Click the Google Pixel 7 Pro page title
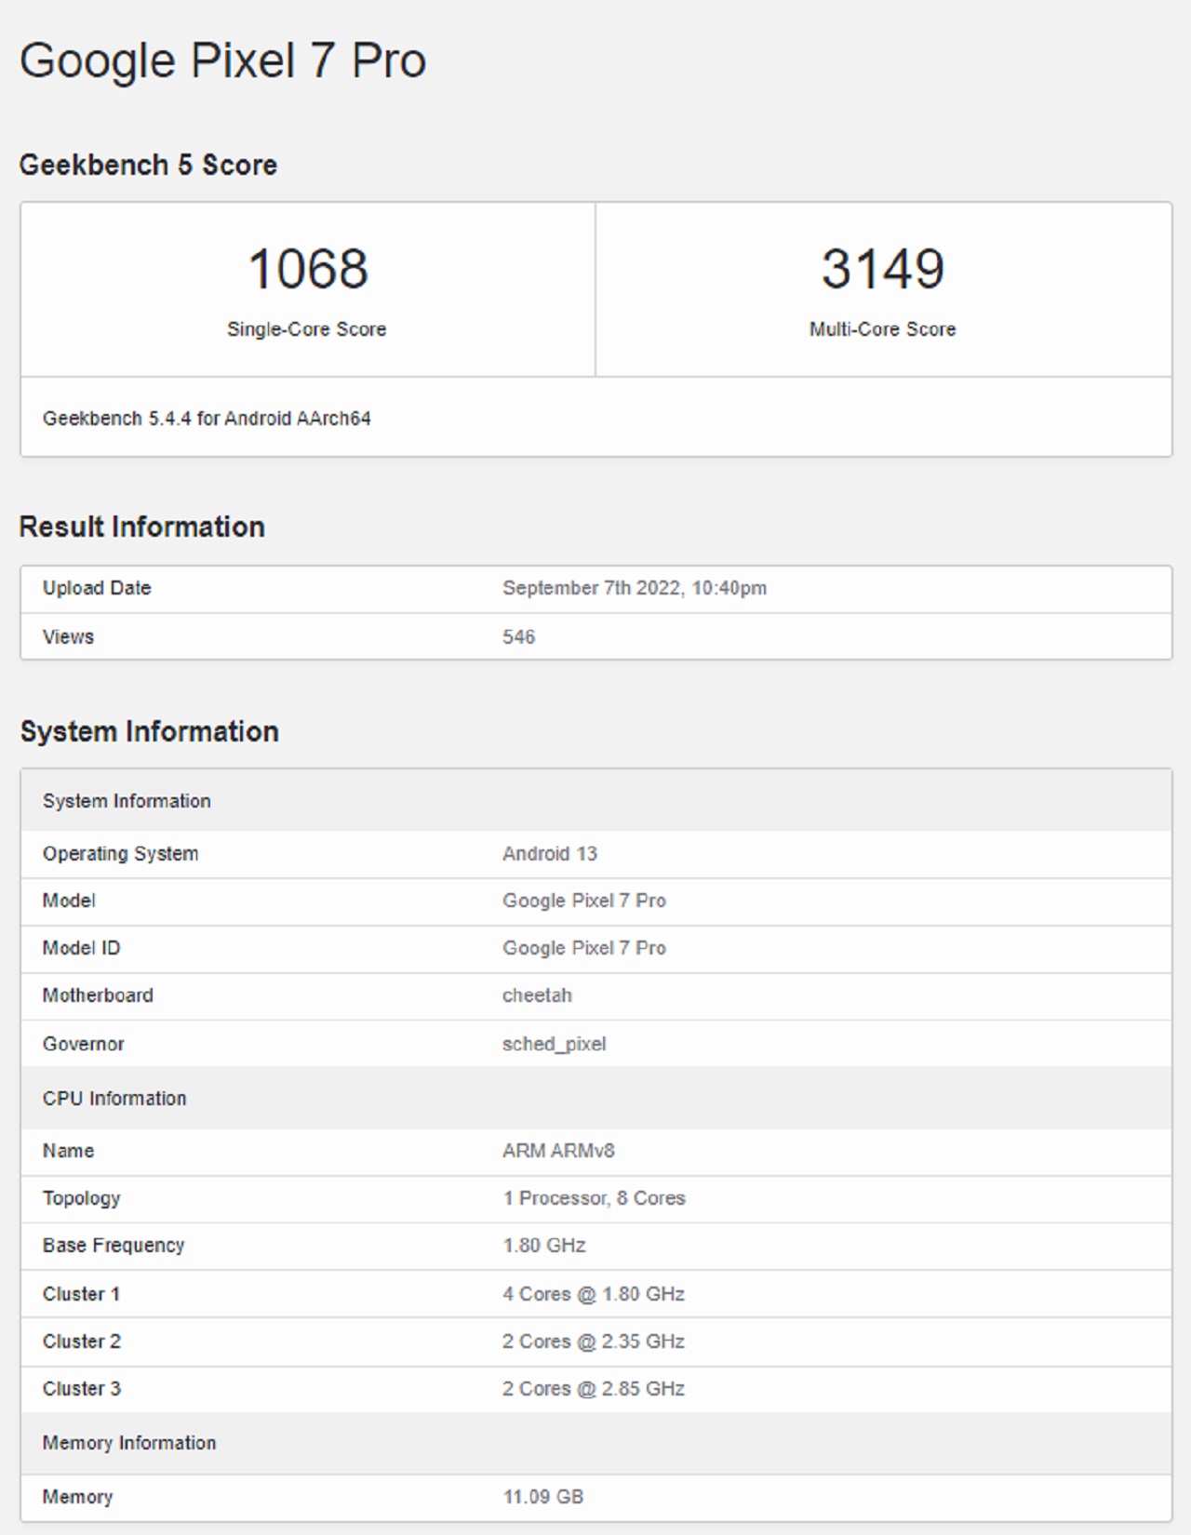 click(222, 61)
